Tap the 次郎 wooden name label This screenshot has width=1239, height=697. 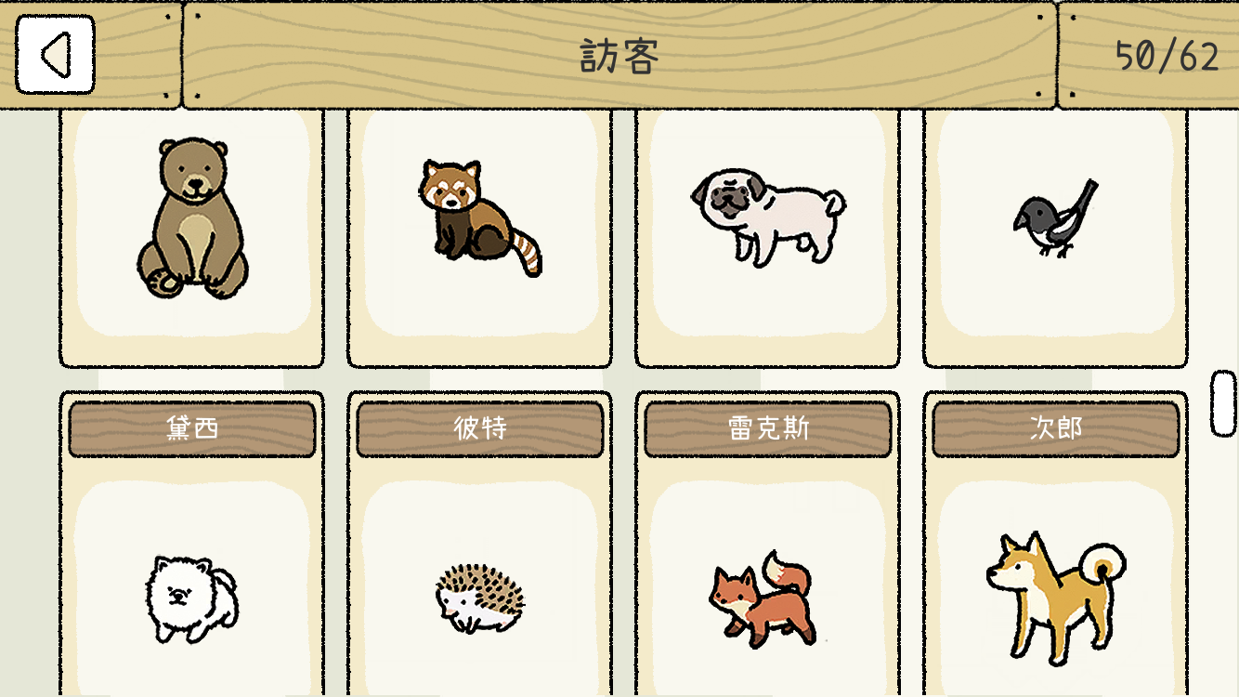pos(1056,428)
